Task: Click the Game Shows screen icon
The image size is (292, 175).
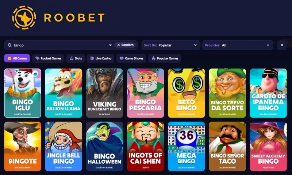Action: pyautogui.click(x=122, y=58)
